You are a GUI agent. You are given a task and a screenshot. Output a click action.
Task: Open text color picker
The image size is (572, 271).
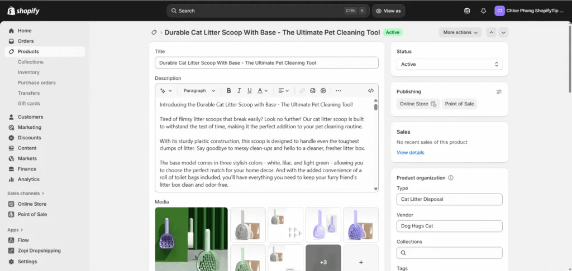[263, 91]
